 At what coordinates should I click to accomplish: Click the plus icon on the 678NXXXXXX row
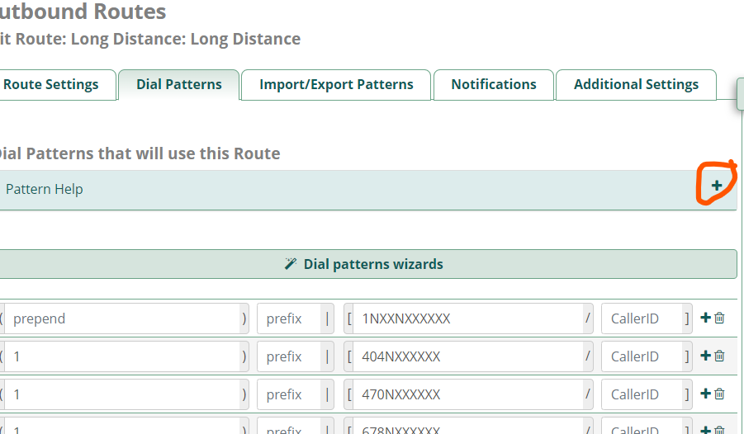pyautogui.click(x=705, y=430)
